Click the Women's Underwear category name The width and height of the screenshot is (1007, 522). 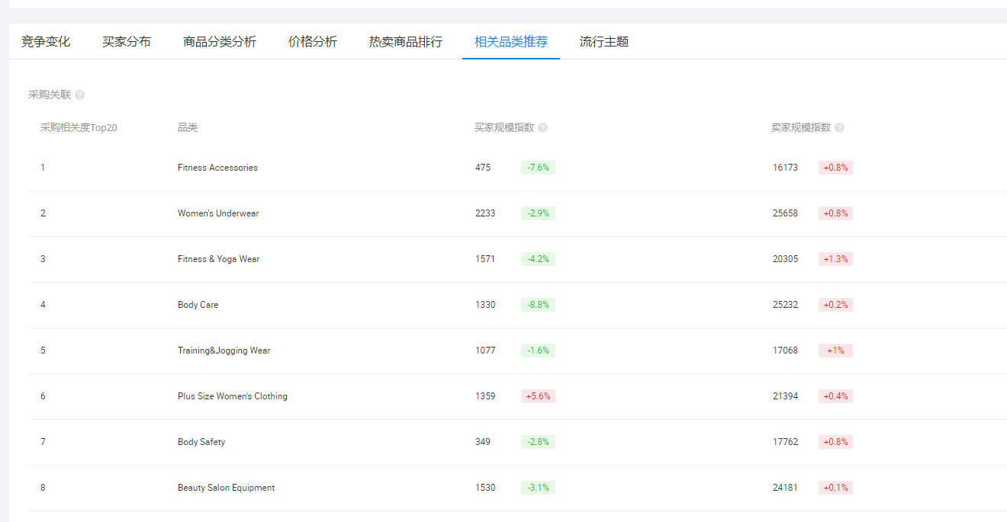point(217,213)
